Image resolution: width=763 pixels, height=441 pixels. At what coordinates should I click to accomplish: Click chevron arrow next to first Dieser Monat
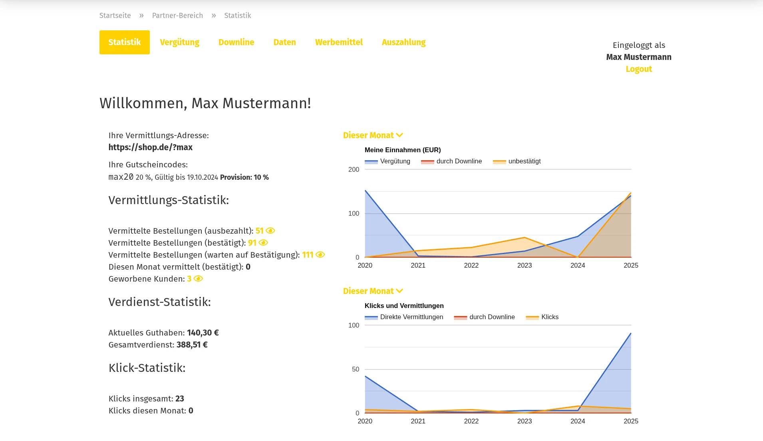coord(399,135)
